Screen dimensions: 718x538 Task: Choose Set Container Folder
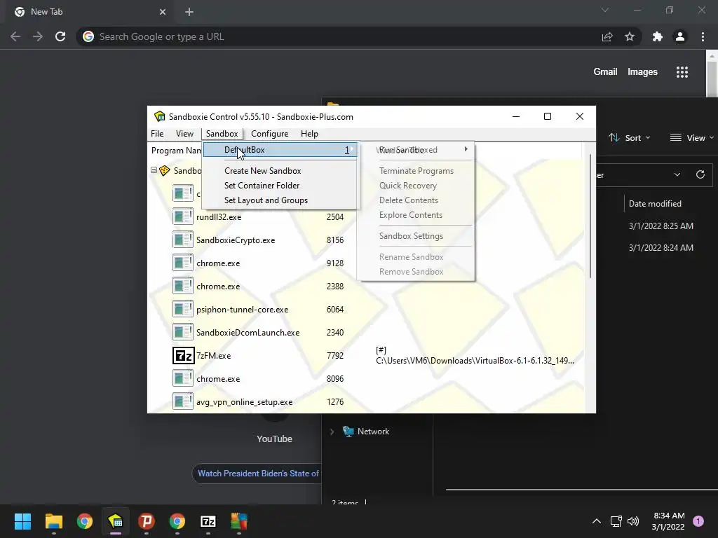tap(262, 185)
